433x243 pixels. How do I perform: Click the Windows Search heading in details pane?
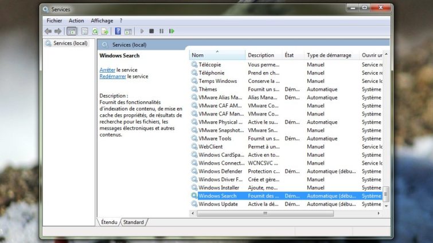[x=119, y=55]
